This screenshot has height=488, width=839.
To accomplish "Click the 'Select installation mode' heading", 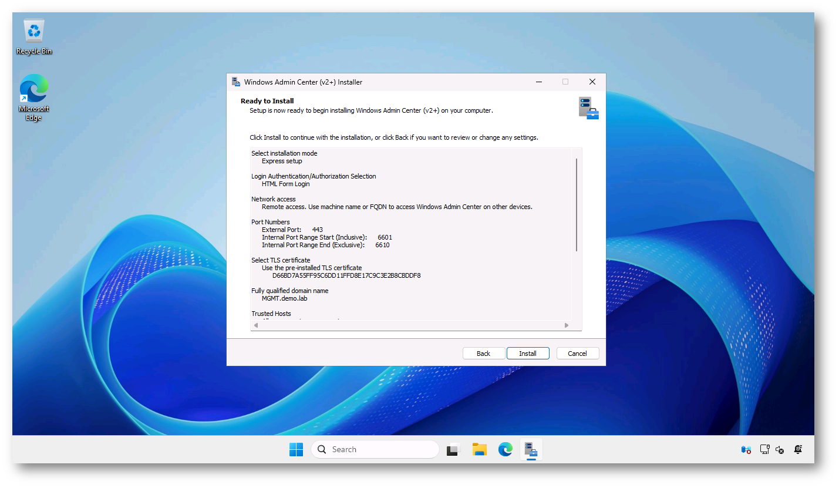I will click(x=284, y=153).
